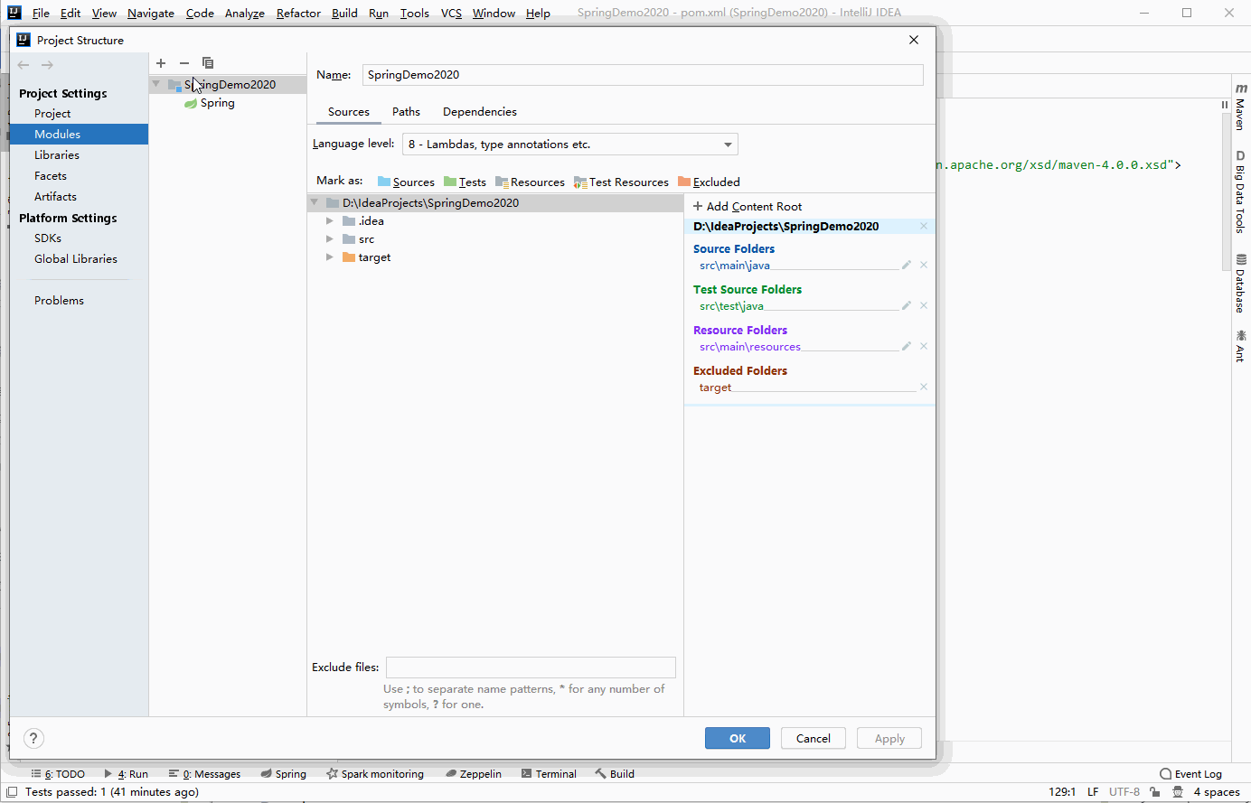Screen dimensions: 1251x803
Task: Switch to the Paths tab
Action: [x=406, y=112]
